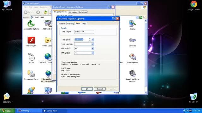This screenshot has height=113, width=202.
Task: Open Google Chrome desktop icon
Action: 193,6
